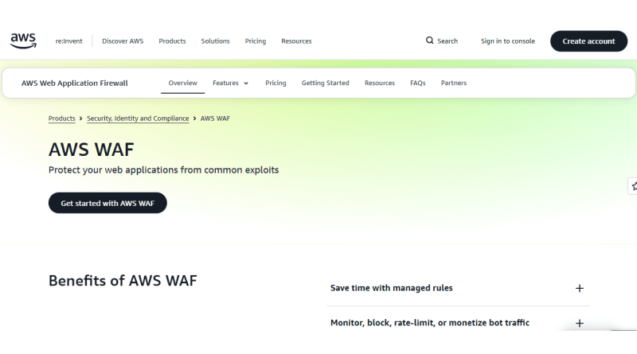Open the top navigation Resources menu
Image resolution: width=637 pixels, height=354 pixels.
(x=296, y=41)
